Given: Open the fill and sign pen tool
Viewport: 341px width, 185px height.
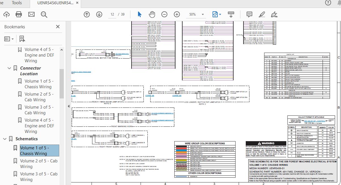Looking at the screenshot, I should 274,14.
